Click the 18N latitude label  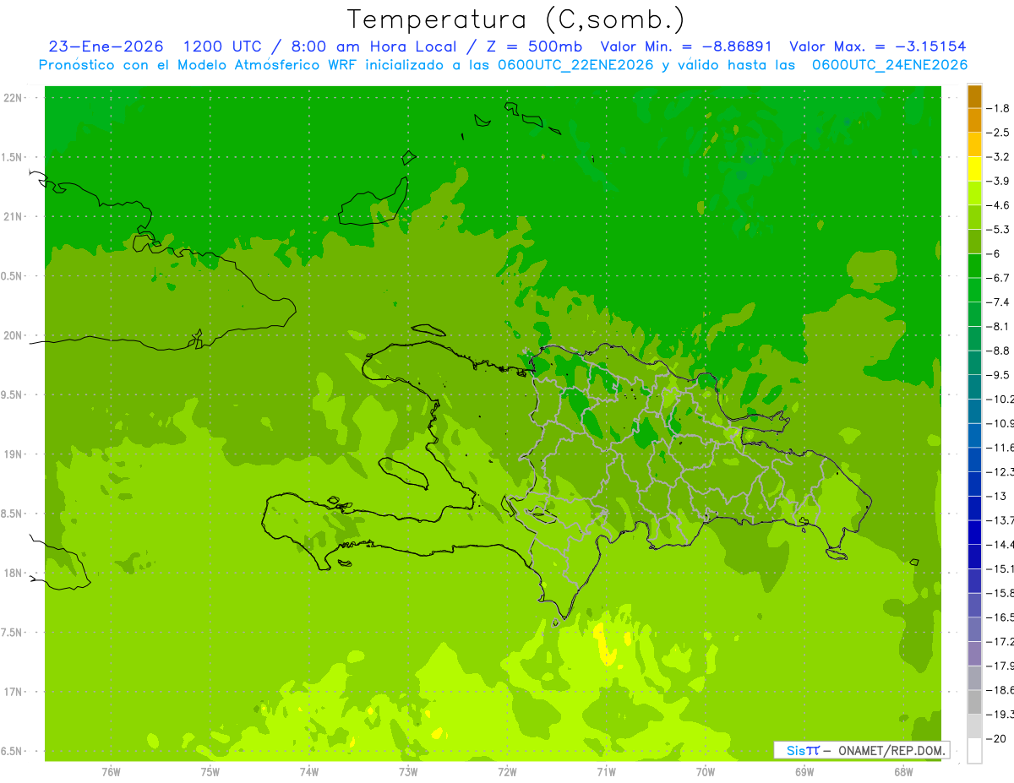click(13, 573)
